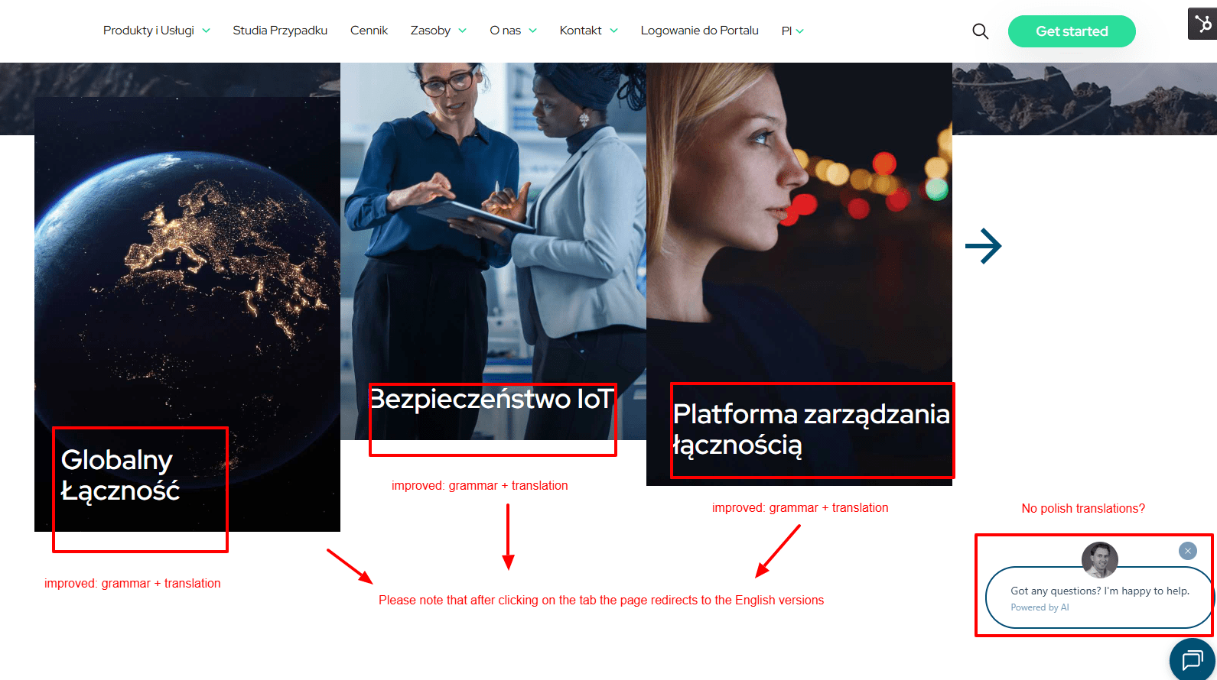Open the Globalny Łączność card
The width and height of the screenshot is (1217, 680).
187,314
